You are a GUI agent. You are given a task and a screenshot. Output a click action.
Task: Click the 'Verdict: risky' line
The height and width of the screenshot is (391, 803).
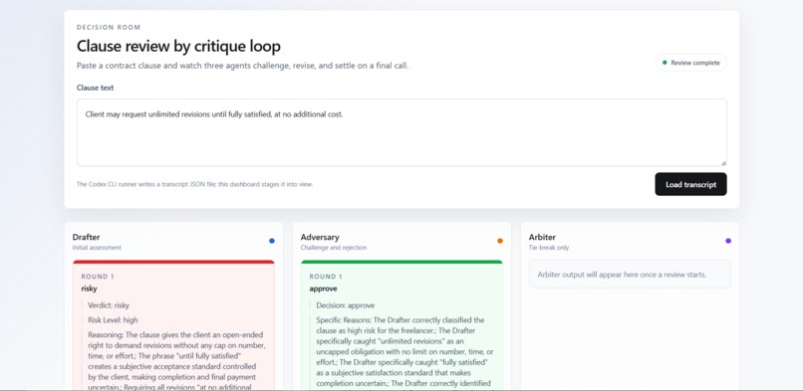click(109, 305)
